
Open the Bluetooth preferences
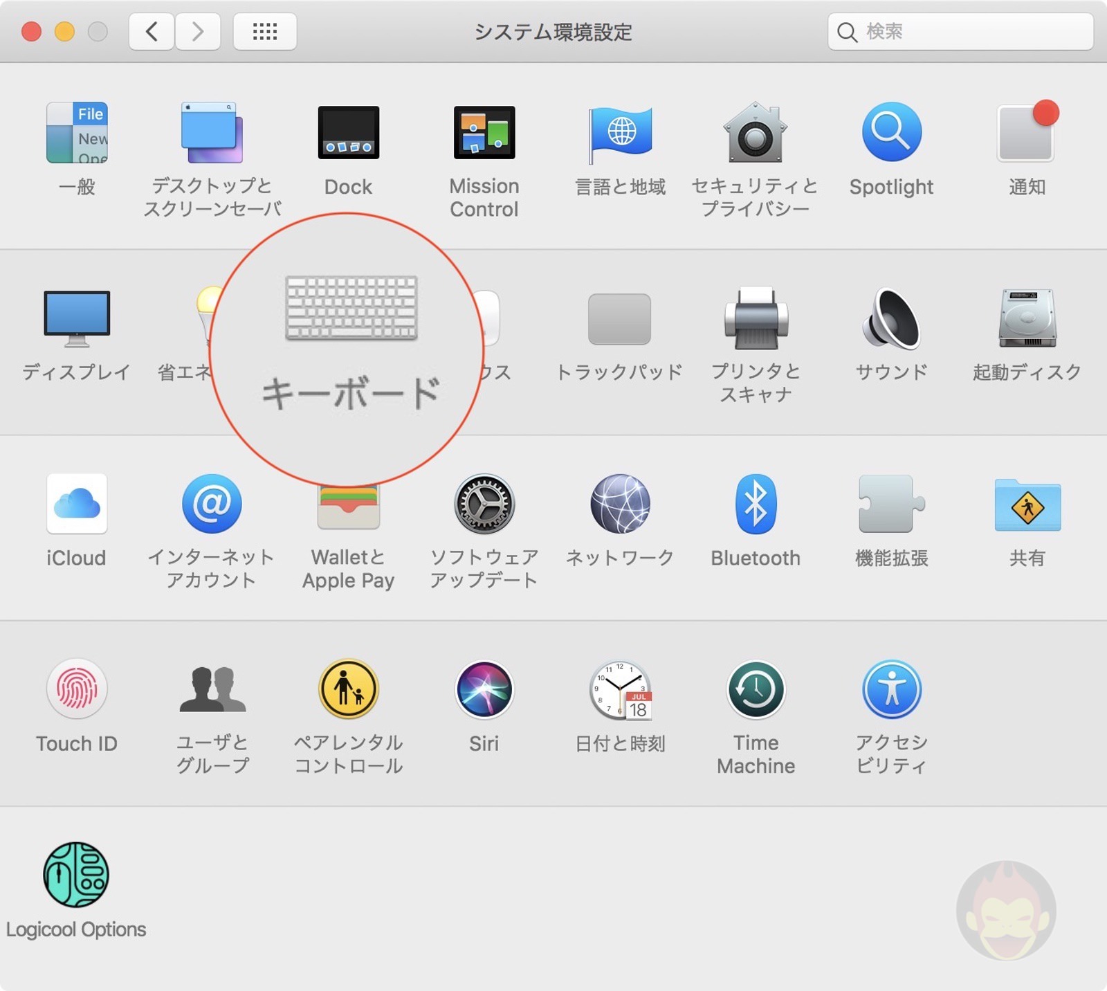pyautogui.click(x=755, y=504)
